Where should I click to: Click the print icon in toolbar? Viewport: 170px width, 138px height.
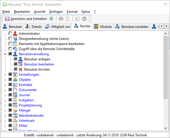(x=61, y=19)
